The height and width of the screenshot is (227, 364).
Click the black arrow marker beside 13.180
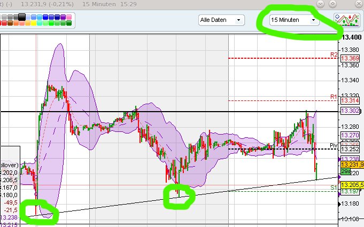coord(340,204)
